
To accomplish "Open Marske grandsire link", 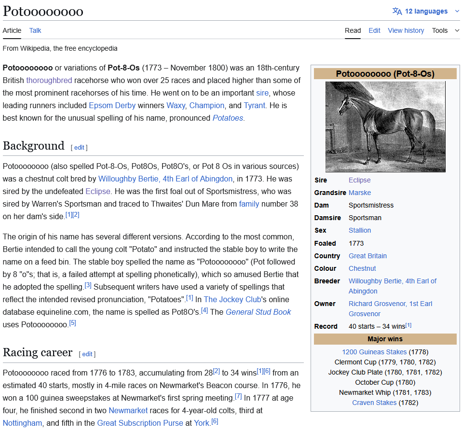I will pyautogui.click(x=359, y=193).
